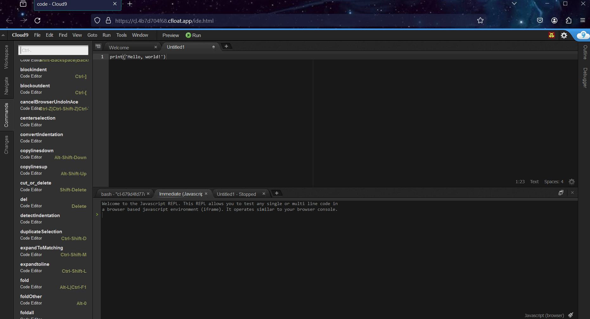The image size is (590, 319).
Task: Click the print Hello world code line
Action: tap(138, 57)
